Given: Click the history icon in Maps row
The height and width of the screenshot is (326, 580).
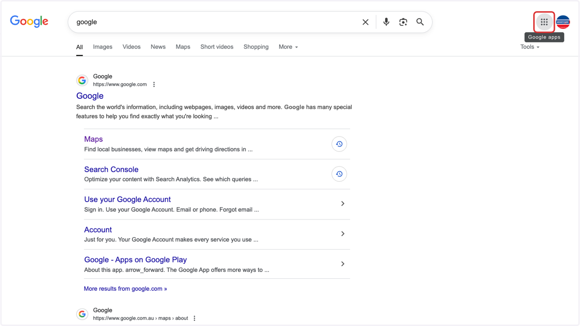Looking at the screenshot, I should coord(339,144).
